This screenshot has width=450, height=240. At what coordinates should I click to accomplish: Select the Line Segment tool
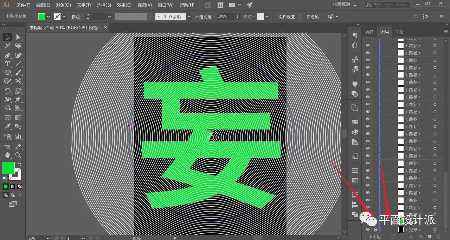[18, 64]
